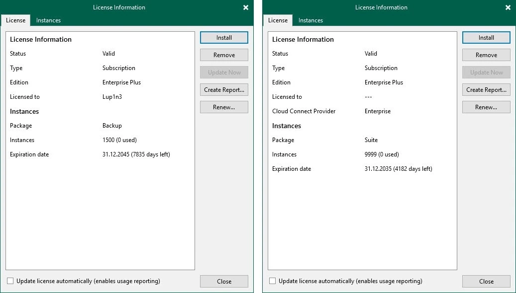Click the 'Valid' status in the right window
516x293 pixels.
coord(371,54)
